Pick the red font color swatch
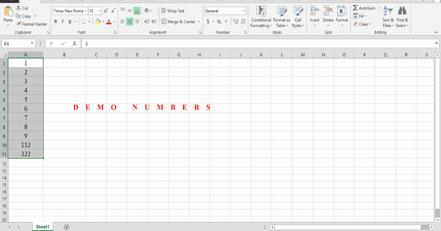The height and width of the screenshot is (231, 441). tap(109, 23)
